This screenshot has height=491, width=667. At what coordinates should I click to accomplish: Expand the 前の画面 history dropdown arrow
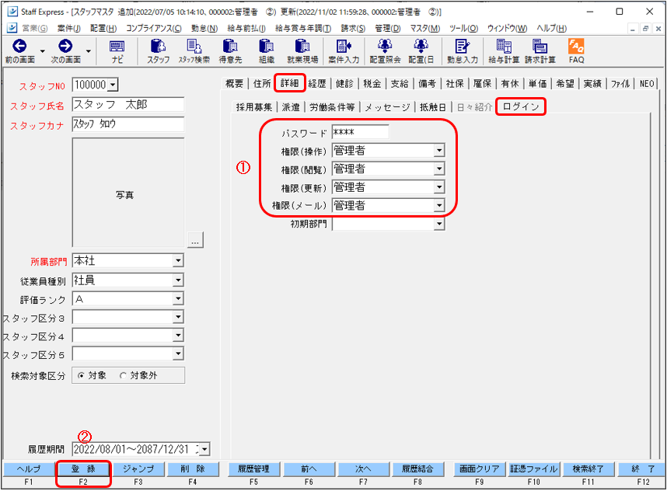pyautogui.click(x=43, y=51)
